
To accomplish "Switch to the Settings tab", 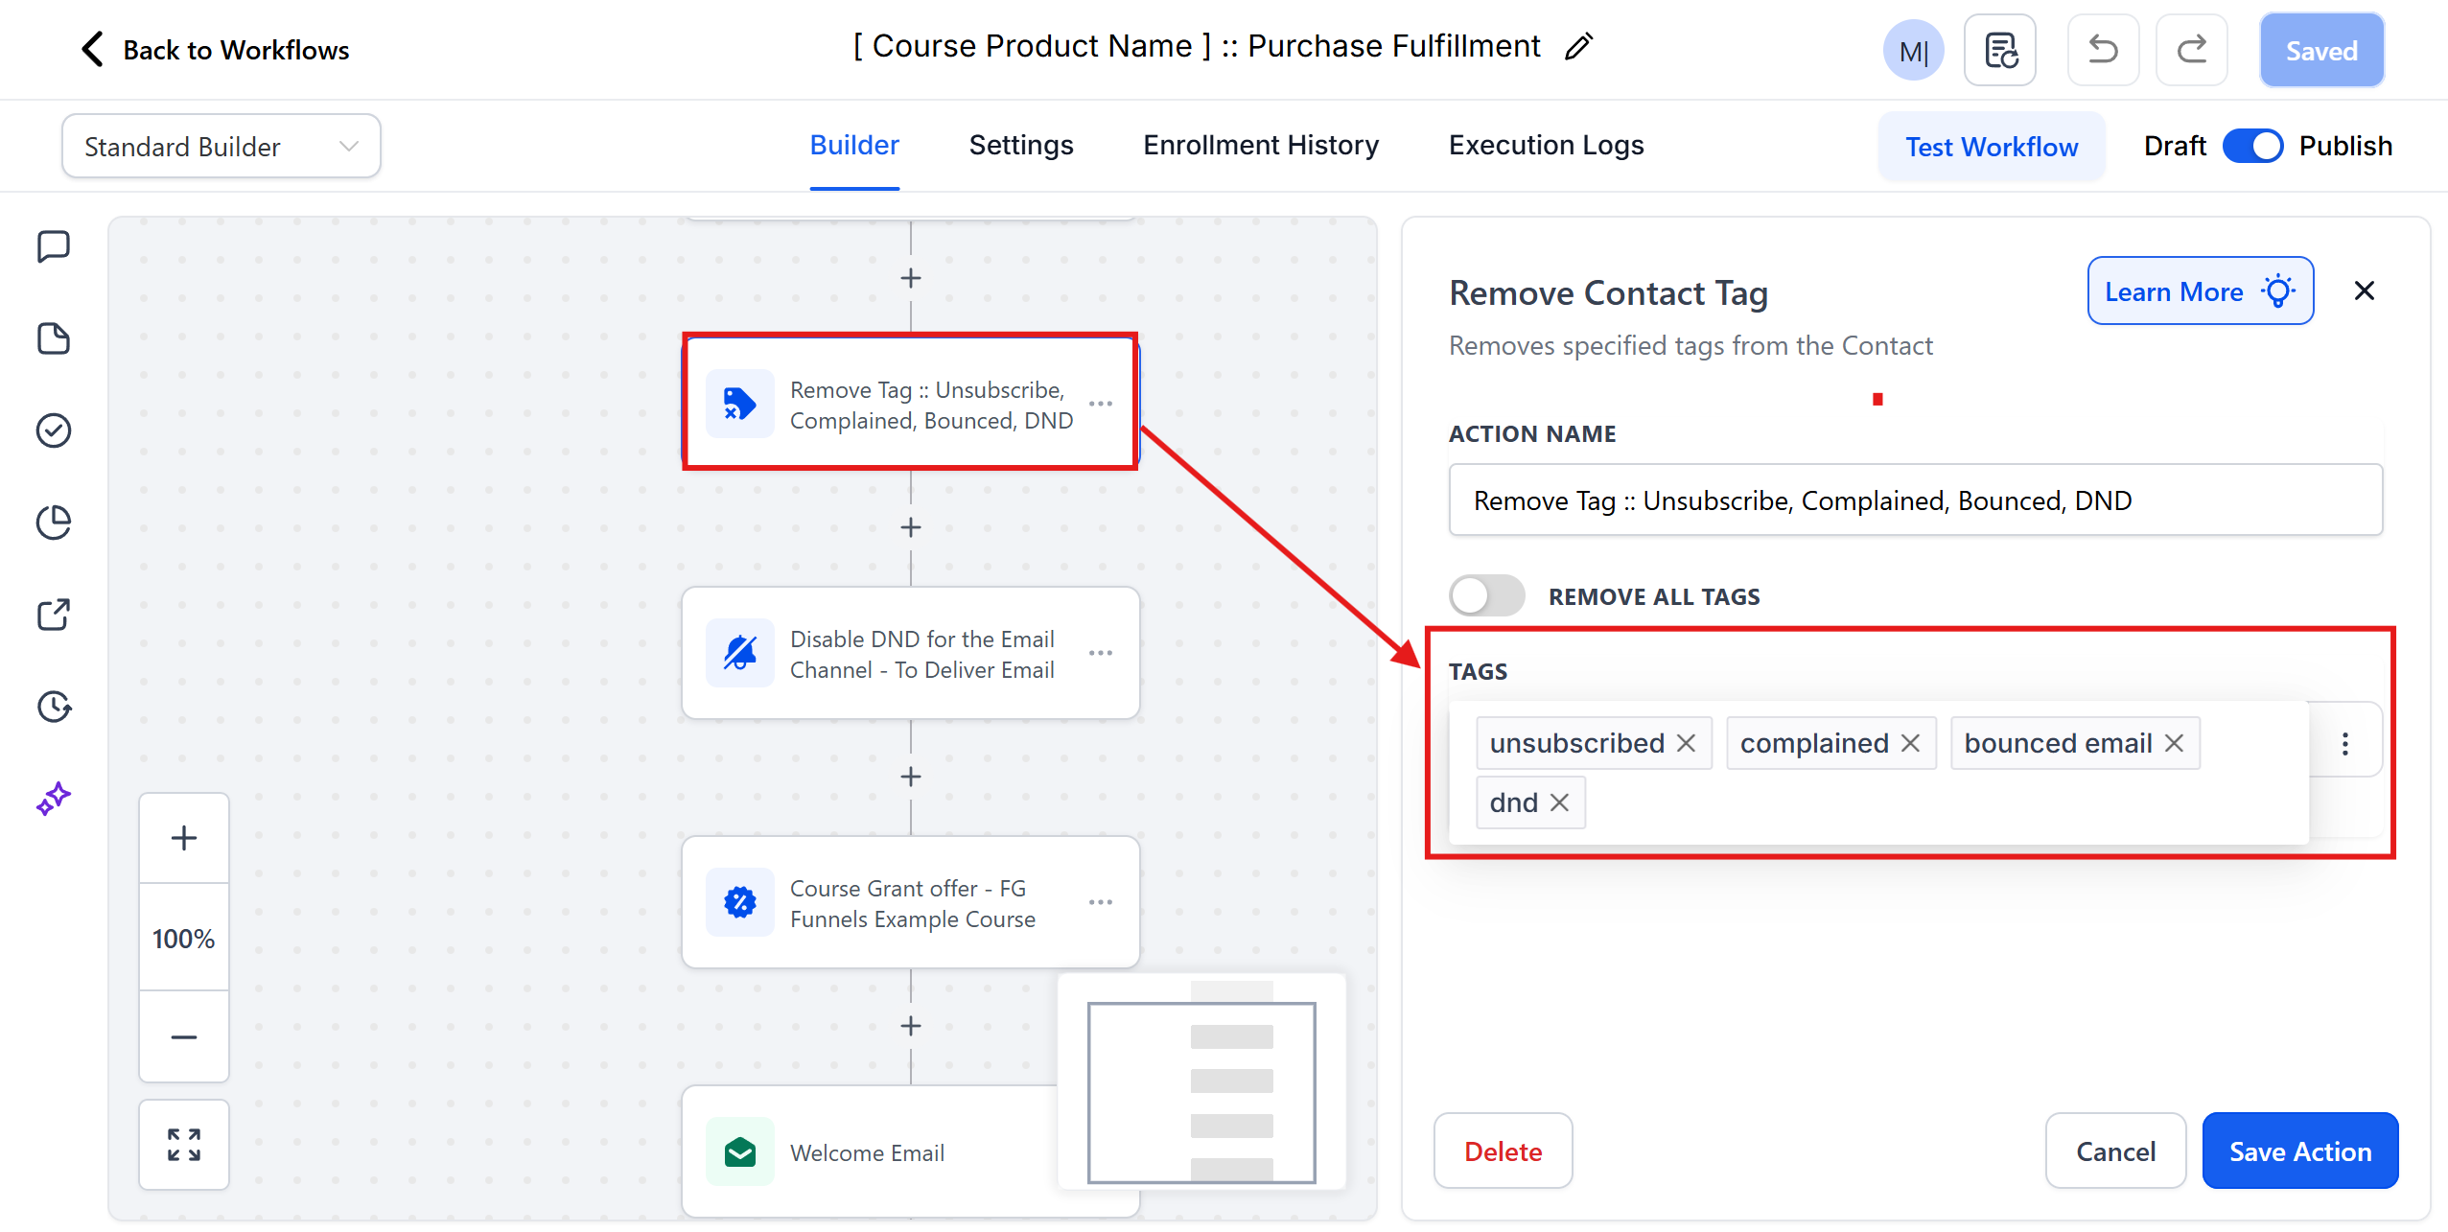I will [x=1020, y=145].
